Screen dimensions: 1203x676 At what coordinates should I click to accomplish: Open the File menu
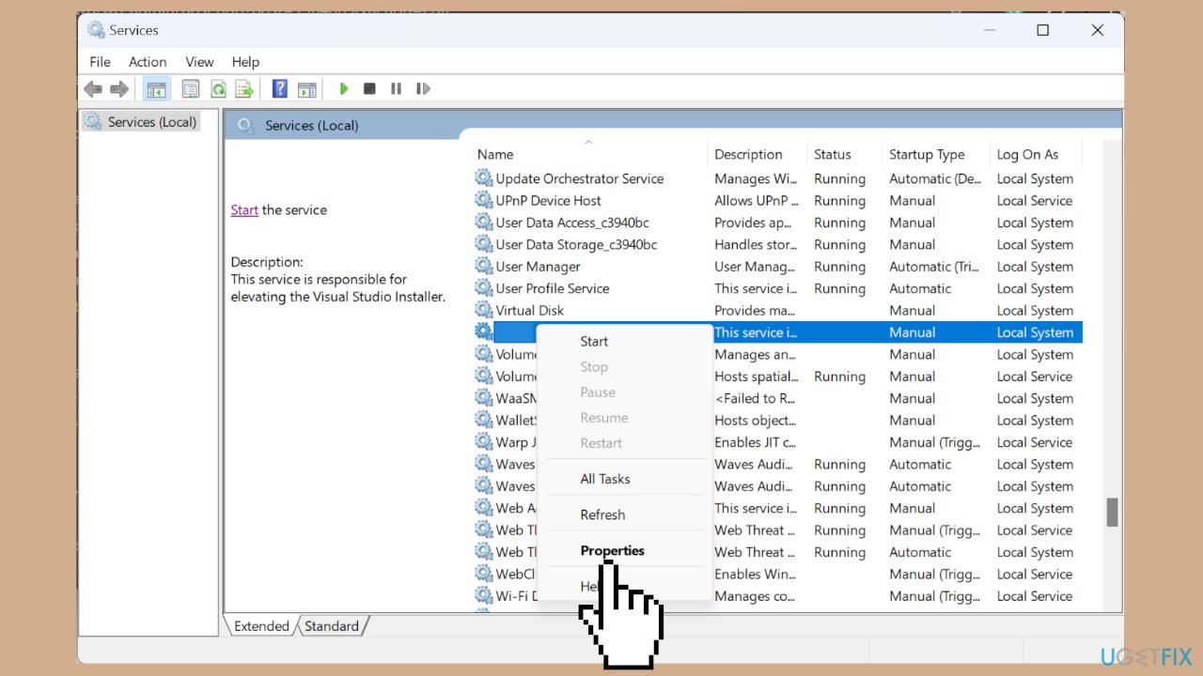(x=100, y=62)
